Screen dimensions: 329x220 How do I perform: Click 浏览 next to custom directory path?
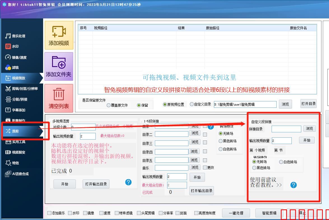(285, 104)
